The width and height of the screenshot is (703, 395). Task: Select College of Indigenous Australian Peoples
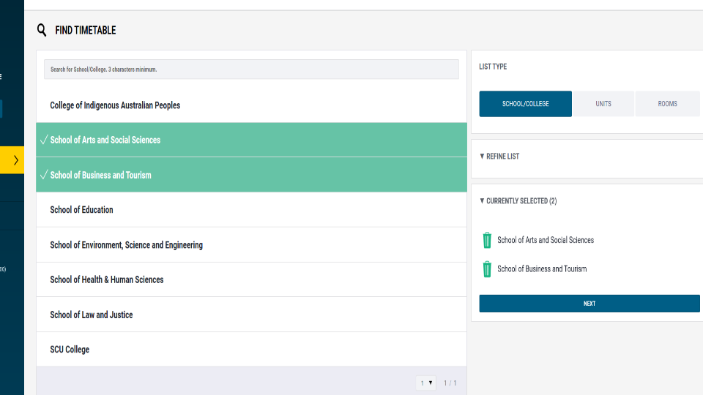pyautogui.click(x=251, y=105)
